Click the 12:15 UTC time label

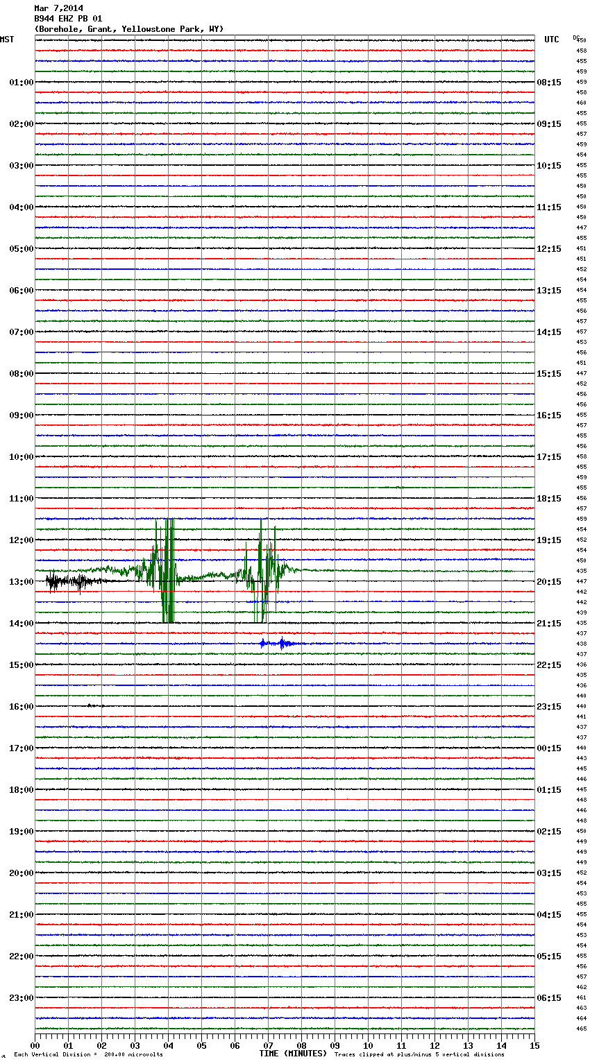pos(549,249)
